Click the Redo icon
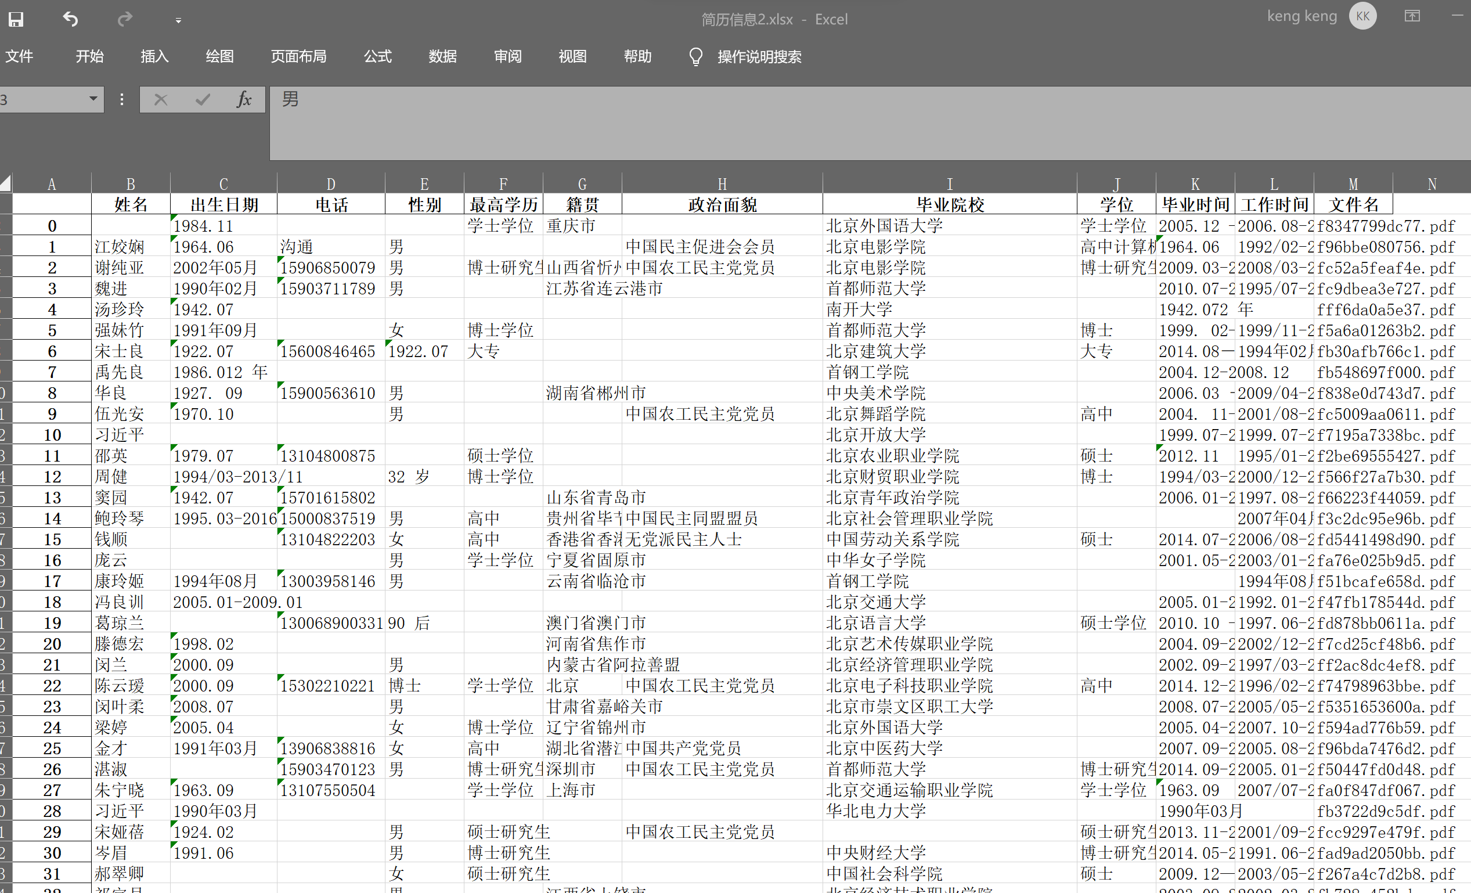Image resolution: width=1471 pixels, height=893 pixels. (125, 19)
